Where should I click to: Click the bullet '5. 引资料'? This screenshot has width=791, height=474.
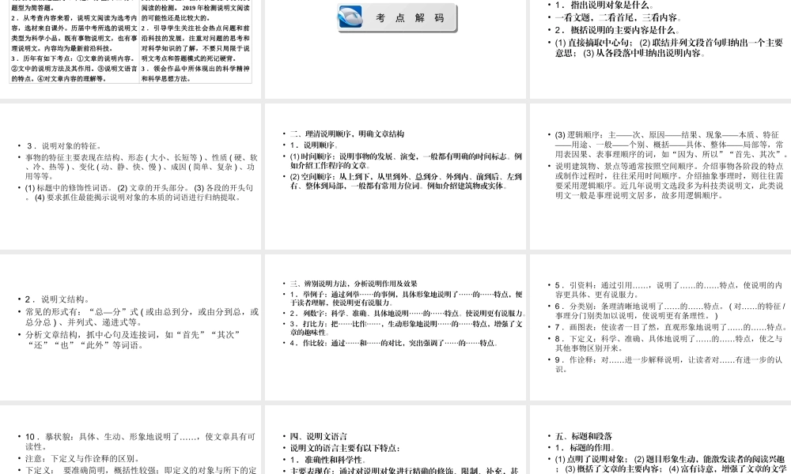coord(669,290)
